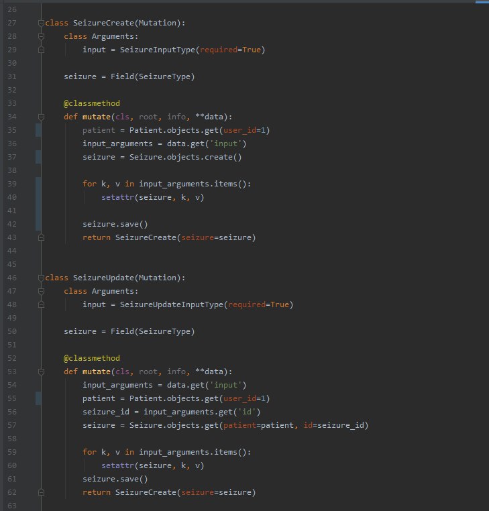Click 'Patient.objects.get' on line 55

[x=174, y=398]
